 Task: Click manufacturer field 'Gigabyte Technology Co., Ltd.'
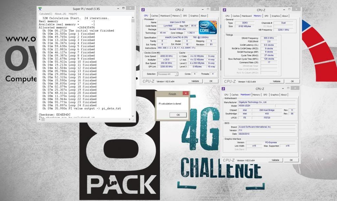tap(267, 102)
